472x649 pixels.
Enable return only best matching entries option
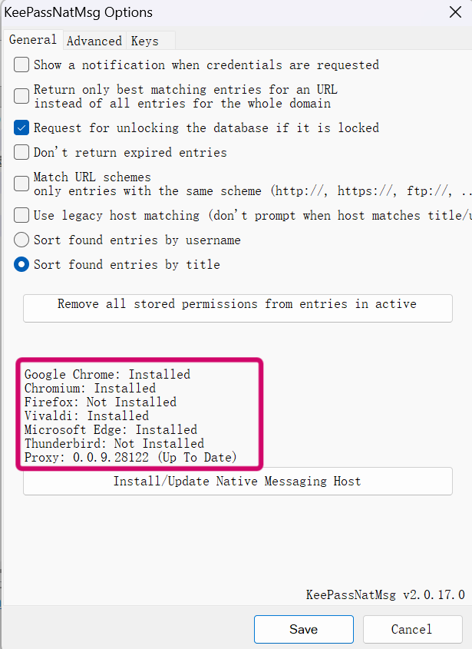pyautogui.click(x=21, y=96)
